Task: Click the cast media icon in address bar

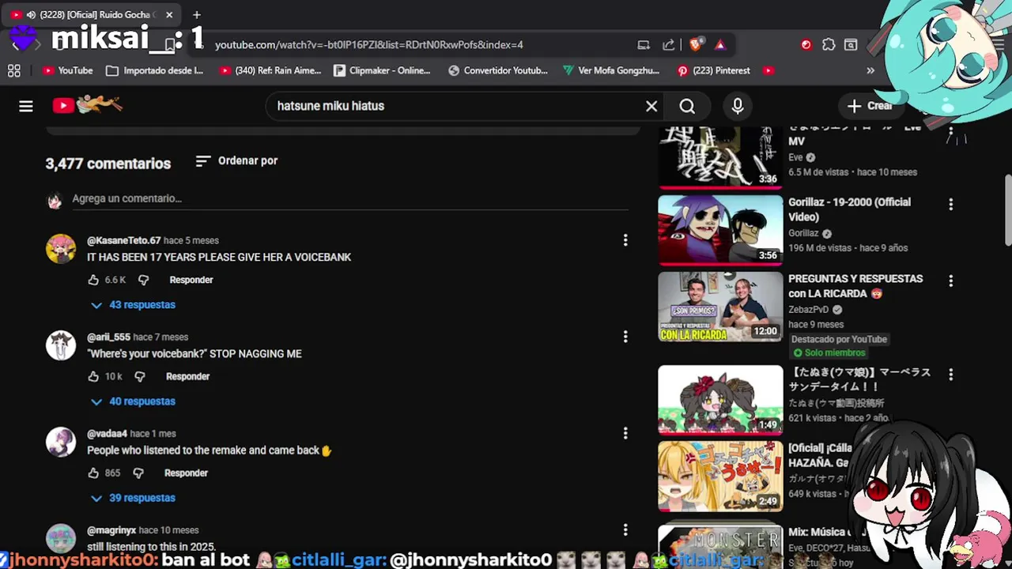Action: pos(644,45)
